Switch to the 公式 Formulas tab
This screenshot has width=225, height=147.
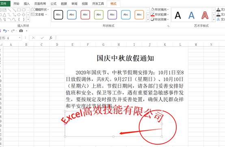pos(53,4)
